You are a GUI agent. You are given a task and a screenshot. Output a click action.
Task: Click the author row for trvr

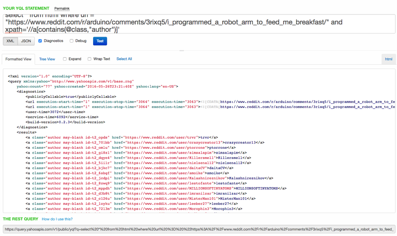coord(122,137)
